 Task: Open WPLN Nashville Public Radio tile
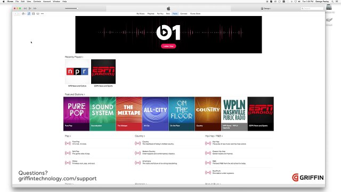point(234,114)
